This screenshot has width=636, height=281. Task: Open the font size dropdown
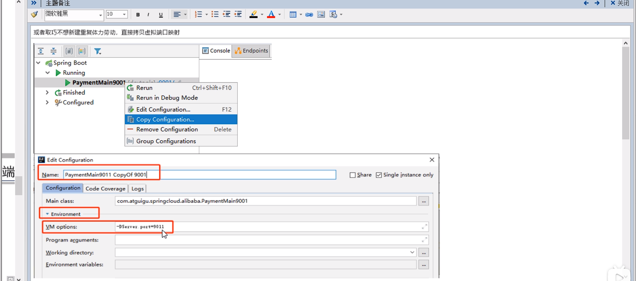124,14
